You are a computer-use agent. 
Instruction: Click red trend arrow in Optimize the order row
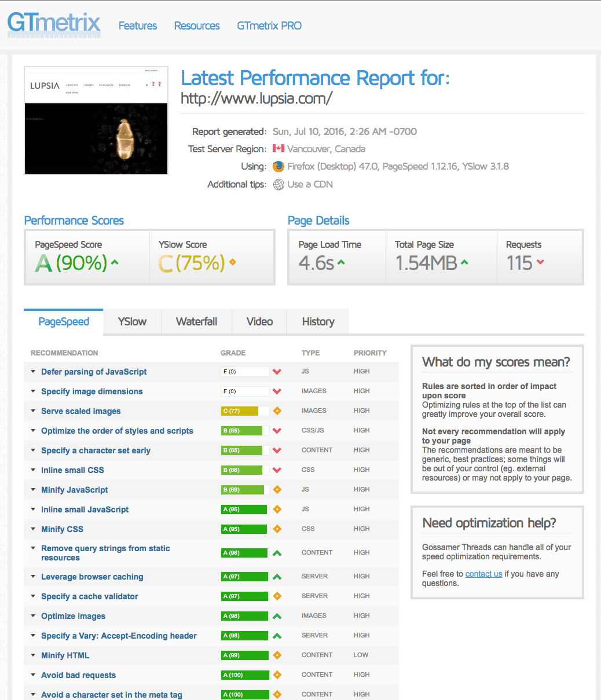pos(277,431)
